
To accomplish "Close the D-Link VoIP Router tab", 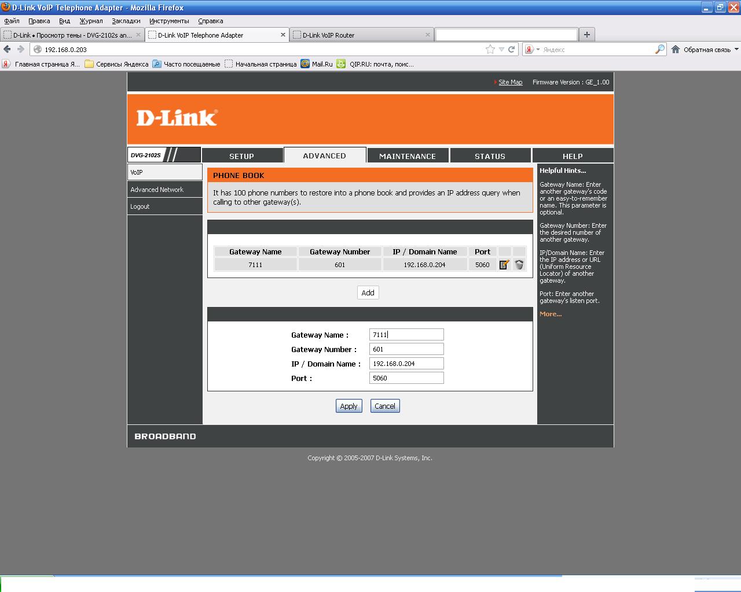I will tap(428, 35).
